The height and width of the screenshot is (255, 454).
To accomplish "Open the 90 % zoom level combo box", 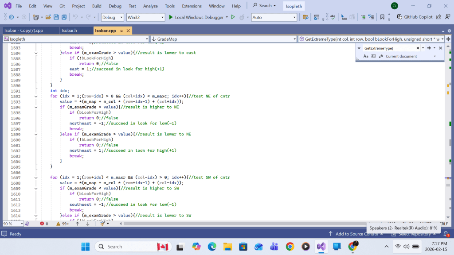I will pyautogui.click(x=13, y=224).
